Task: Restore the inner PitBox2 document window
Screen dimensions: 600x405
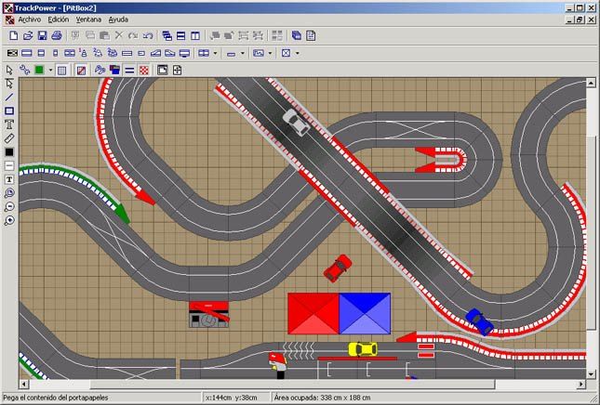Action: (580, 20)
